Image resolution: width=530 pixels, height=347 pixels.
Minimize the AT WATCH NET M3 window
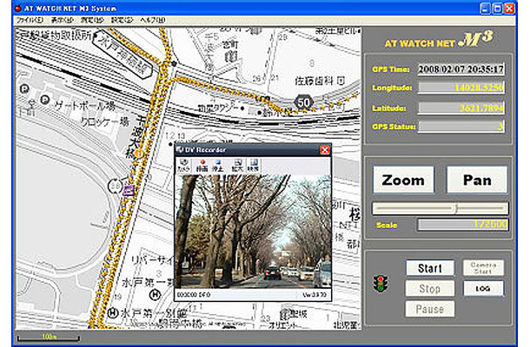485,8
